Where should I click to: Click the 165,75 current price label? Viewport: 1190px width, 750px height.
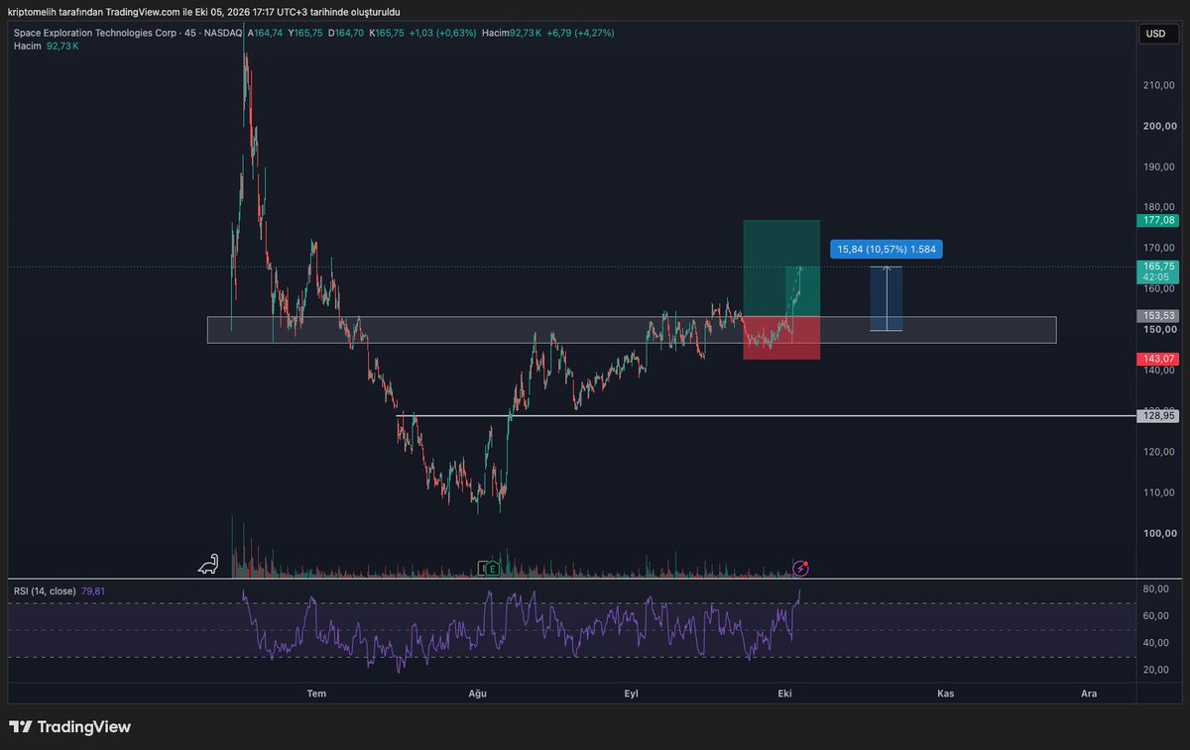1156,267
